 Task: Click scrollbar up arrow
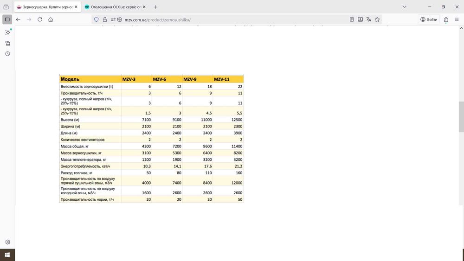pyautogui.click(x=461, y=28)
